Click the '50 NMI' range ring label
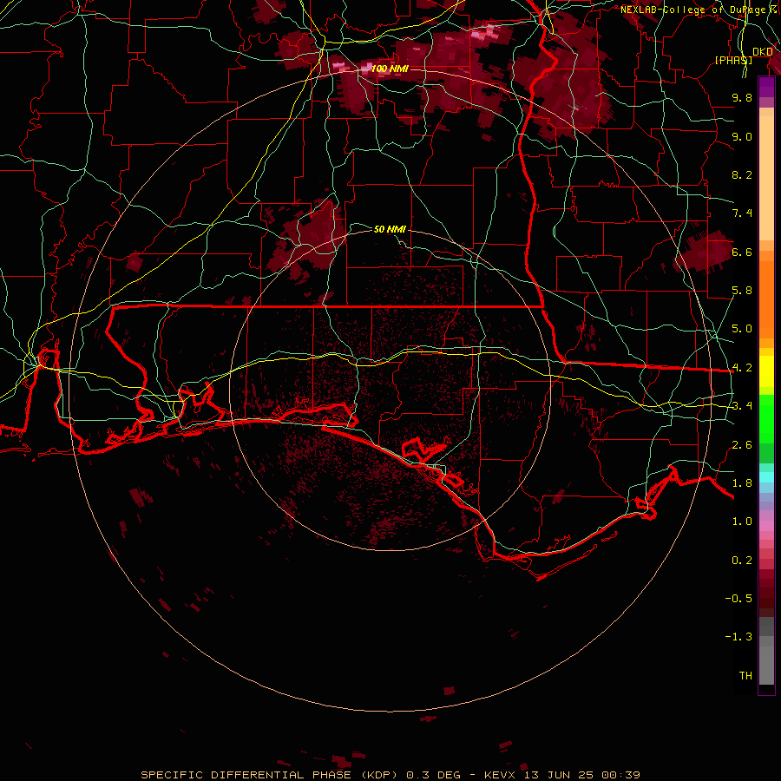 (x=390, y=229)
